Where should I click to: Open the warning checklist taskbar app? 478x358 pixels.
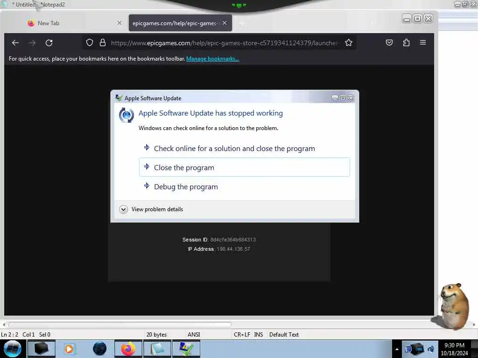(x=186, y=349)
